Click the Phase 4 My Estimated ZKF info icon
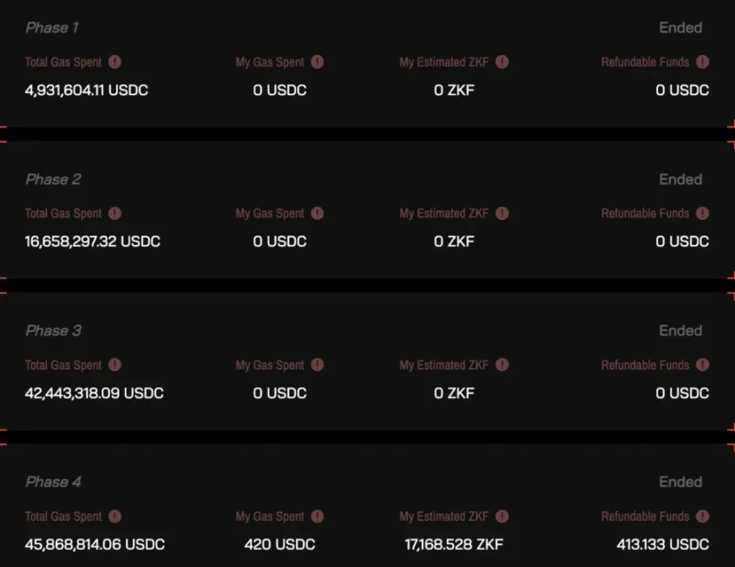735x567 pixels. (502, 516)
